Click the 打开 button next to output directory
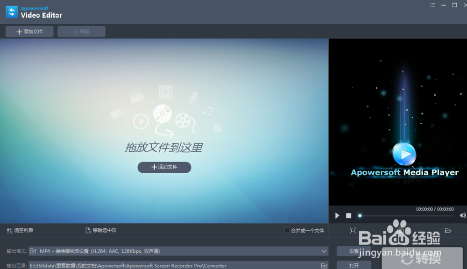The width and height of the screenshot is (467, 269). 354,265
